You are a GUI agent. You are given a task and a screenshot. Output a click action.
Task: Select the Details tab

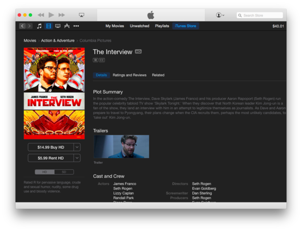pyautogui.click(x=101, y=75)
